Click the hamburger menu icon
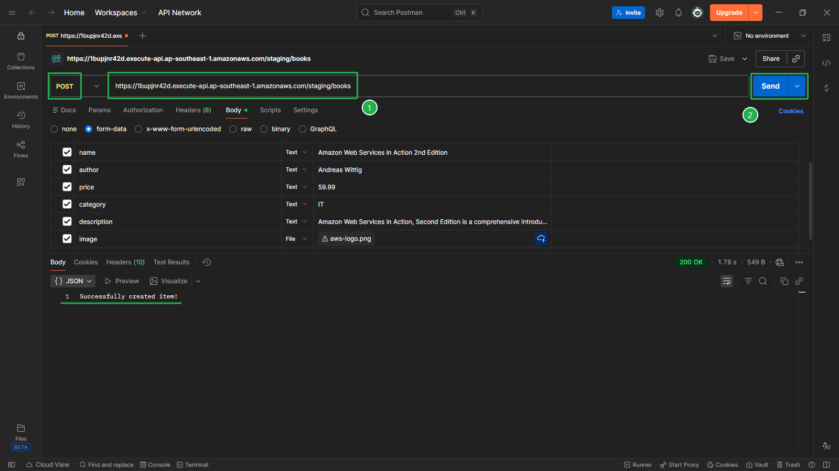The width and height of the screenshot is (839, 471). pos(12,13)
